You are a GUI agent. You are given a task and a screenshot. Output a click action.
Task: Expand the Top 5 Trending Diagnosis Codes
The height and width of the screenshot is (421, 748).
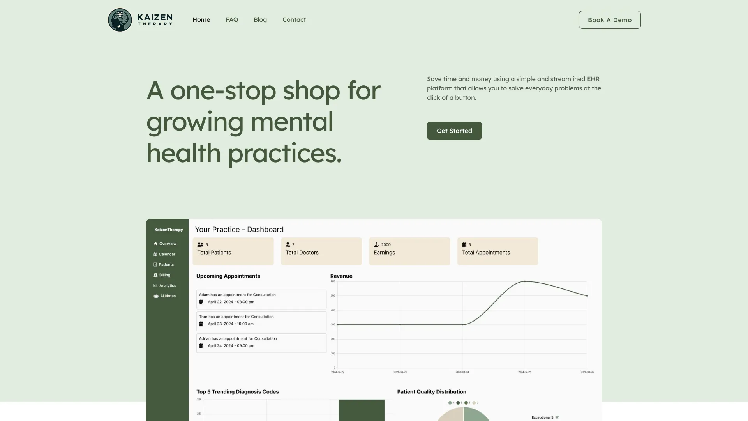[237, 391]
